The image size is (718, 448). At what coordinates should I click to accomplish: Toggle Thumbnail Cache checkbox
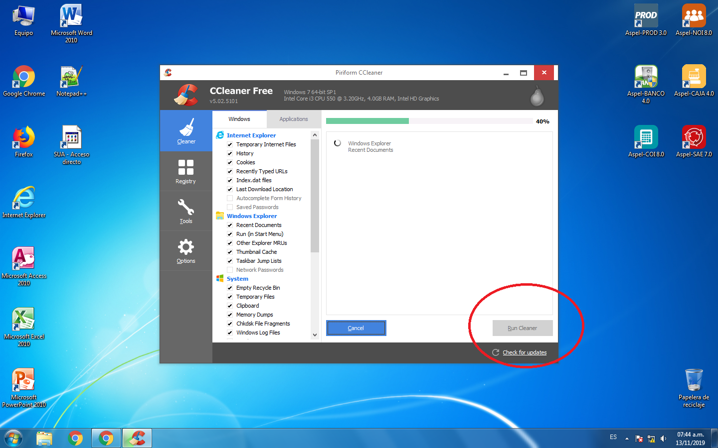[230, 252]
